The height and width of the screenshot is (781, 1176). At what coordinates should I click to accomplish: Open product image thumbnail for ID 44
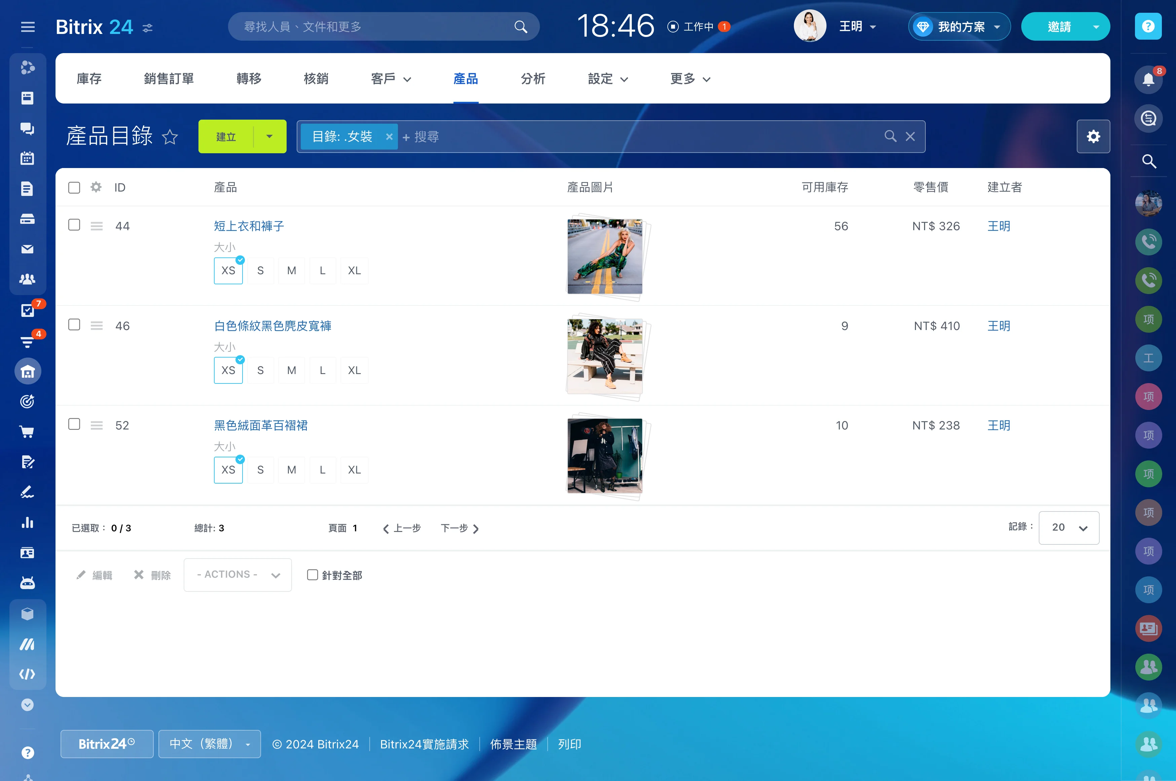coord(605,256)
